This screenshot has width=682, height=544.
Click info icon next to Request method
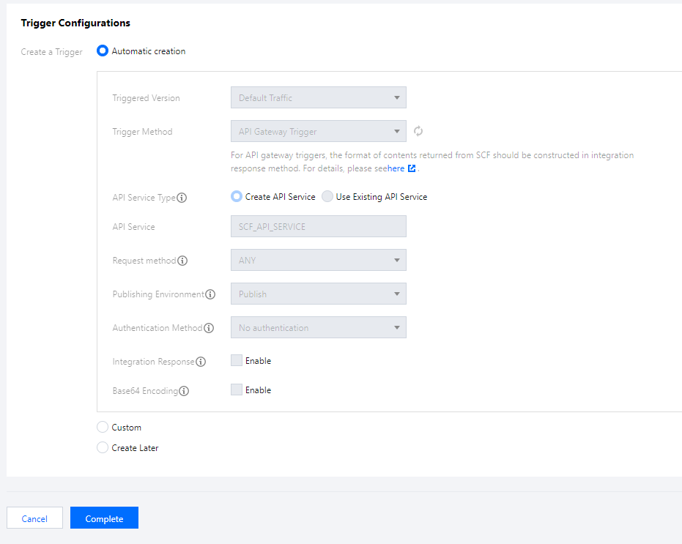182,261
